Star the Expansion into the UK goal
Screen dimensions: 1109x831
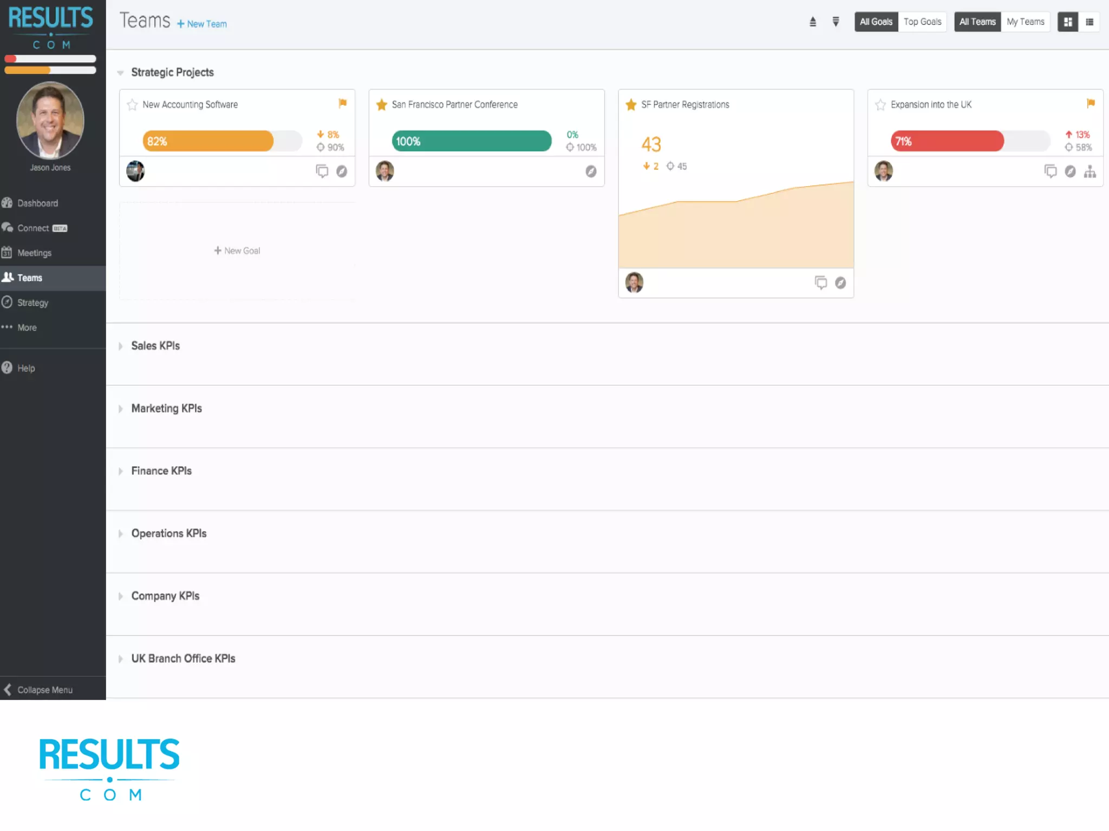[880, 104]
